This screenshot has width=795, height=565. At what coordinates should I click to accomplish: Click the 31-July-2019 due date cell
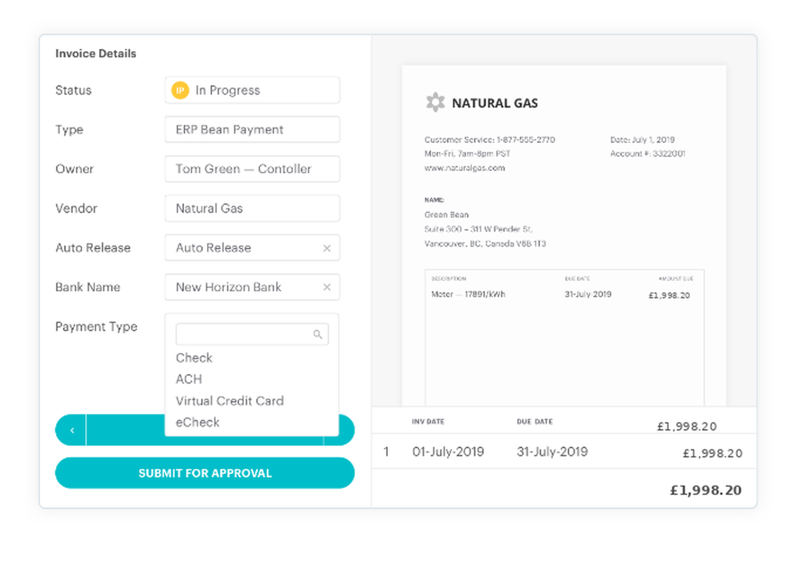pos(552,452)
